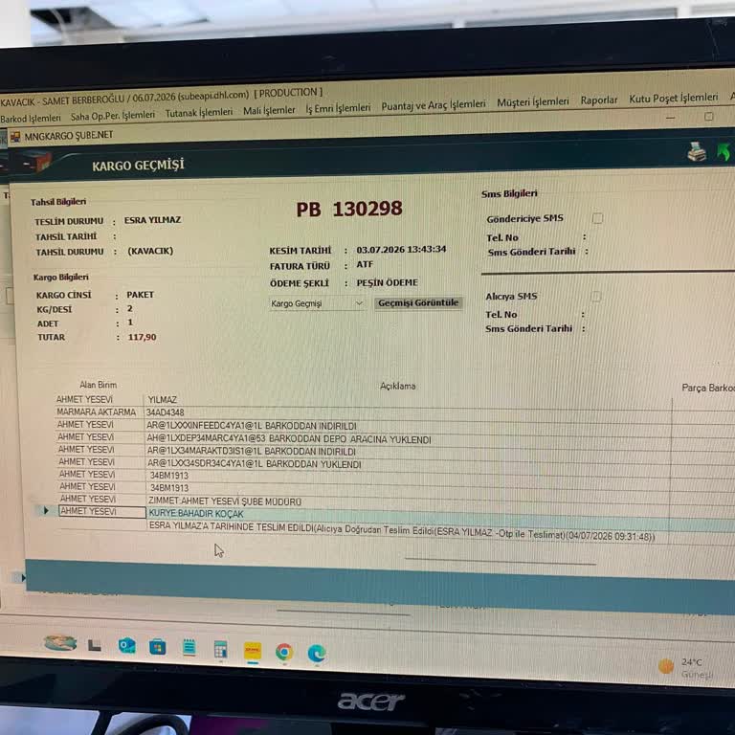Click the current-row arrow beside KURYE row
735x735 pixels.
click(46, 510)
